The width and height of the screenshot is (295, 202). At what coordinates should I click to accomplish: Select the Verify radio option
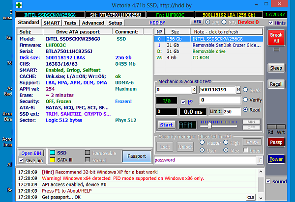[x=245, y=100]
